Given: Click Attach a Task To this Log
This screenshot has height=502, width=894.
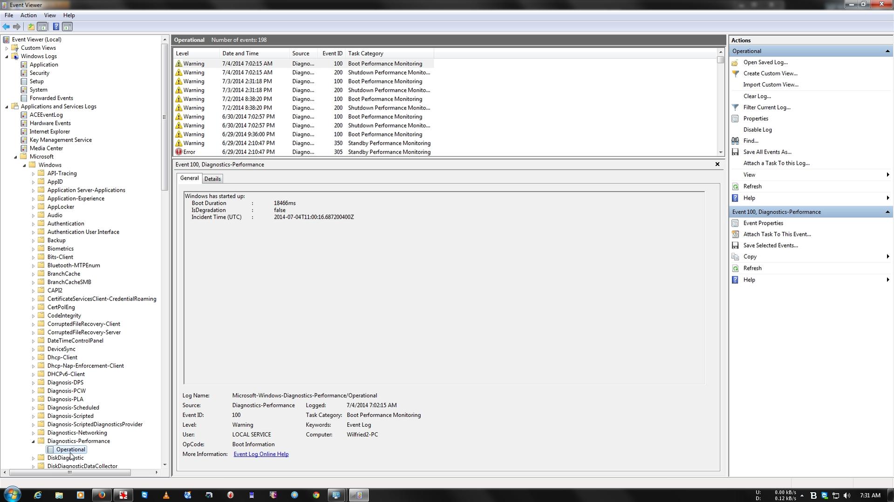Looking at the screenshot, I should click(776, 163).
